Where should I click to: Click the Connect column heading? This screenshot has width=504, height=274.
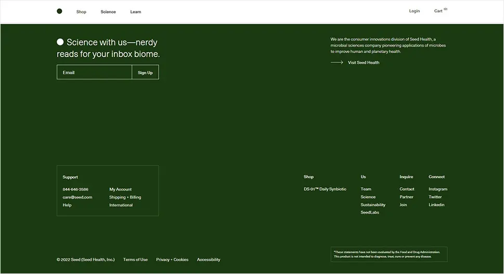click(x=436, y=177)
